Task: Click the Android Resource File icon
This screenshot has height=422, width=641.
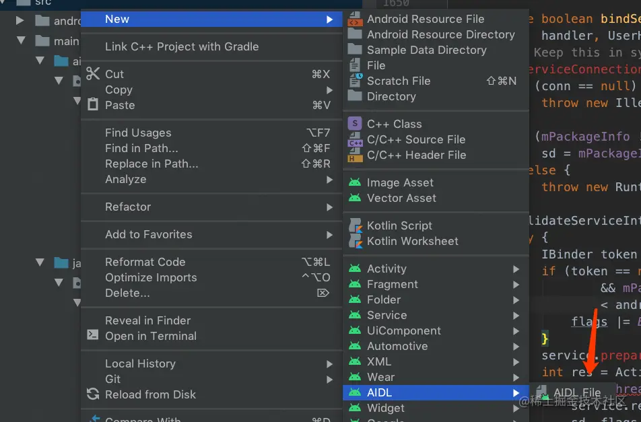Action: pyautogui.click(x=355, y=20)
